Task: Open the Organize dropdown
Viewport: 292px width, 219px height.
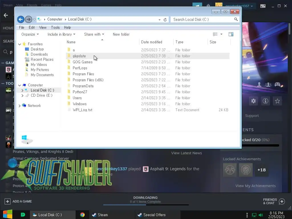Action: point(30,34)
